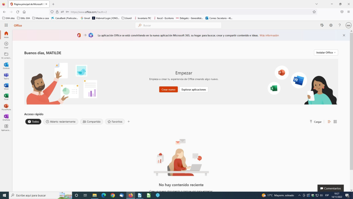Click the Explorar aplicaciones button
353x199 pixels.
pos(194,89)
